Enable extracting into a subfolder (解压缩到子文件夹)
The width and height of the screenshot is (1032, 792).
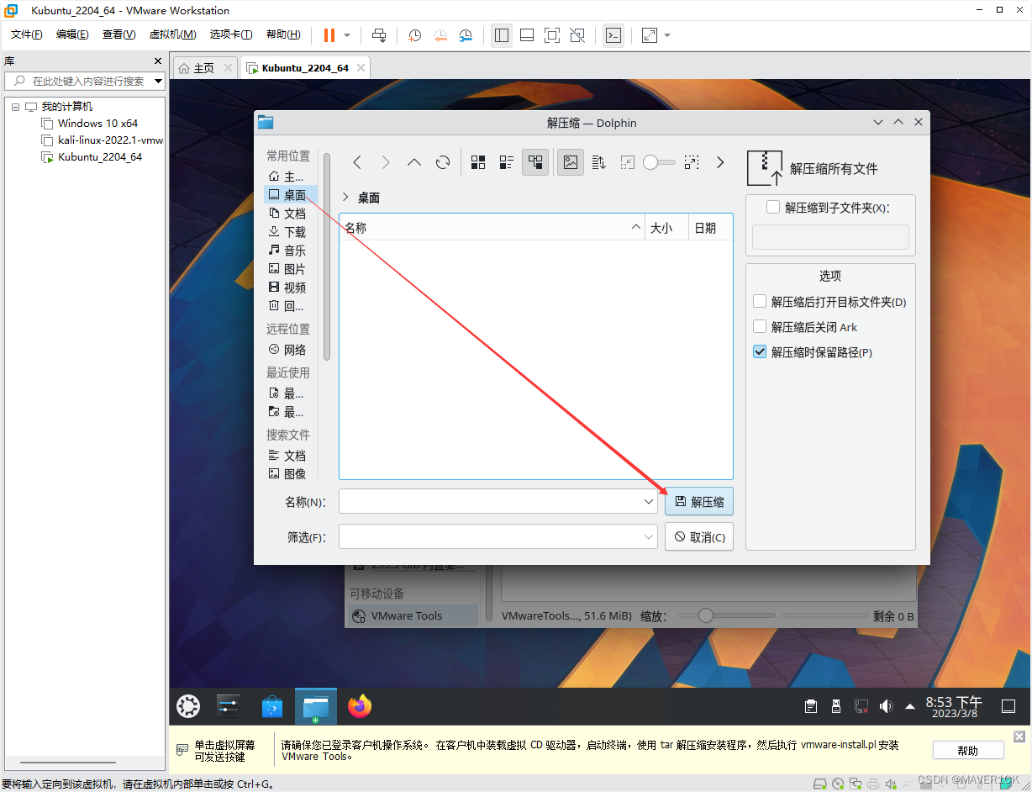tap(773, 207)
